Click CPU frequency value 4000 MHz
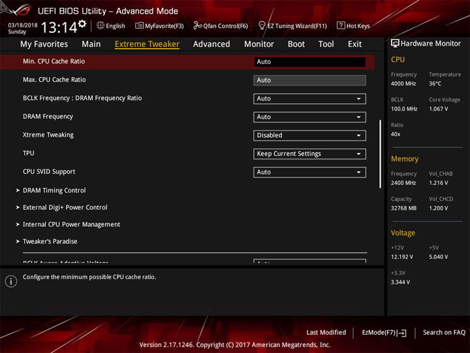 [403, 84]
